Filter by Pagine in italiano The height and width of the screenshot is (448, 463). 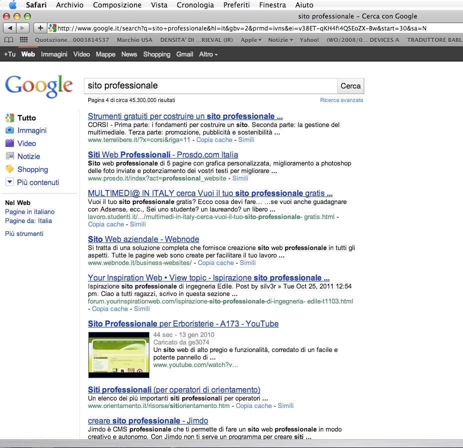pos(30,212)
